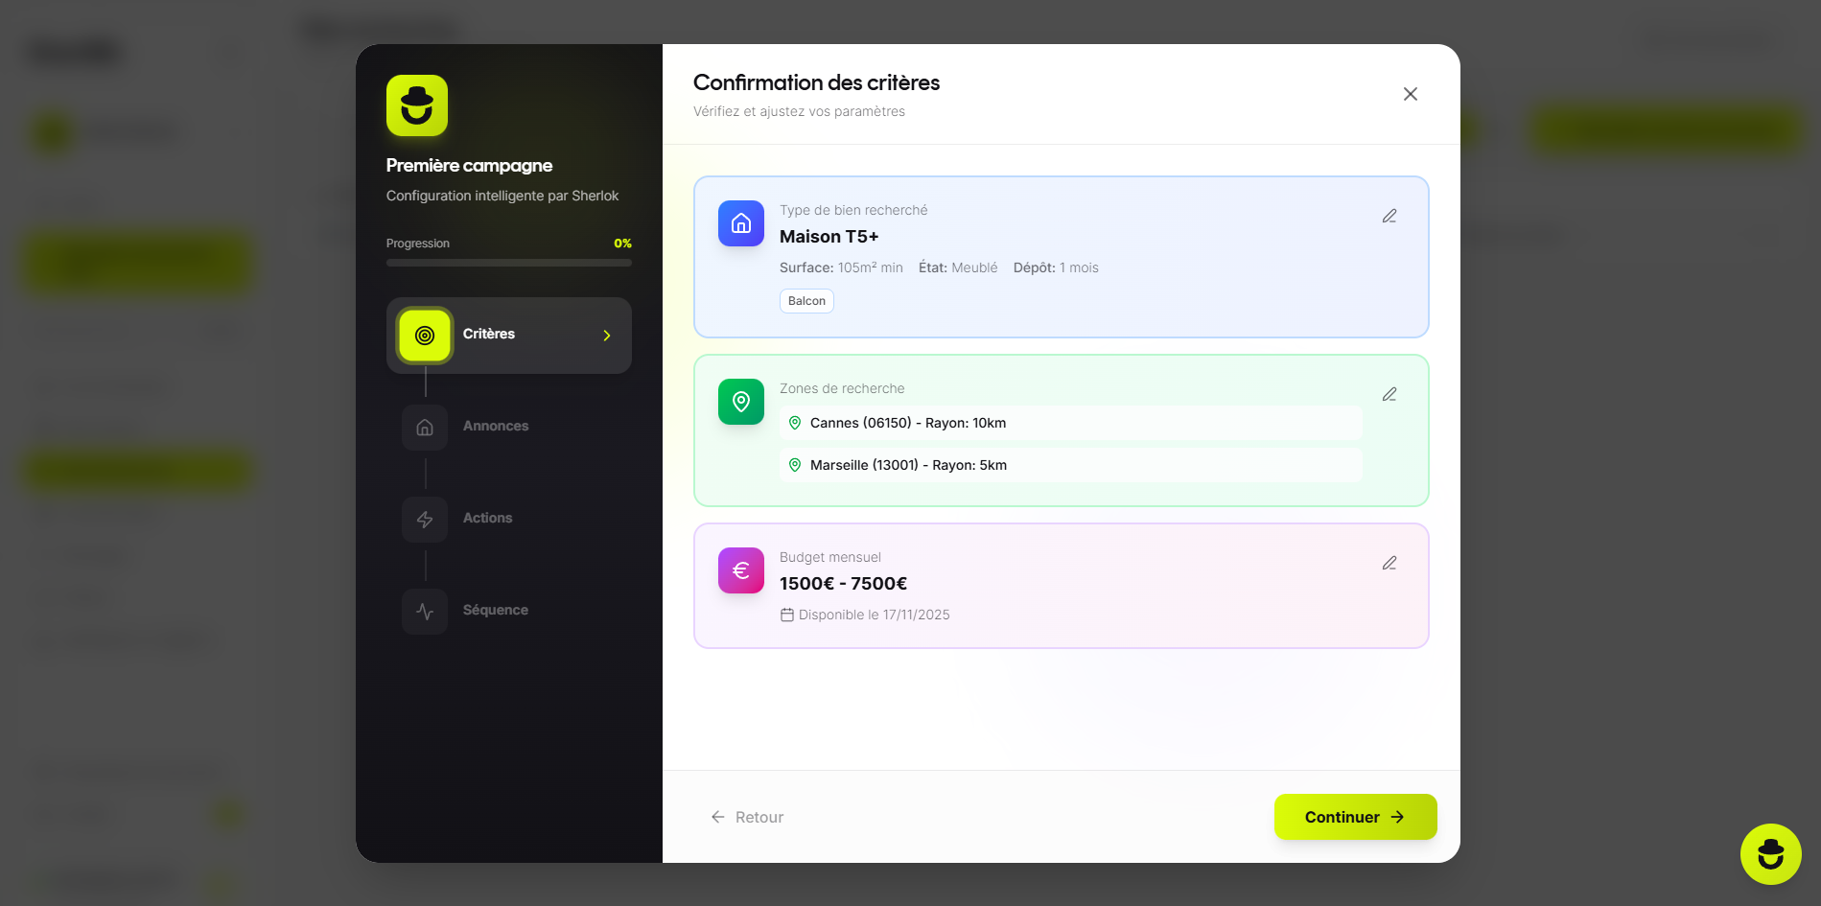Expand the Critères step via its chevron
The image size is (1821, 906).
pyautogui.click(x=606, y=335)
